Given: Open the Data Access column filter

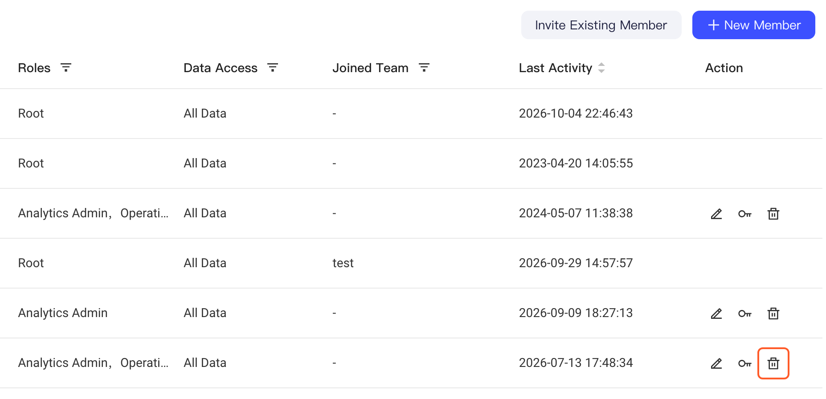Looking at the screenshot, I should (273, 68).
